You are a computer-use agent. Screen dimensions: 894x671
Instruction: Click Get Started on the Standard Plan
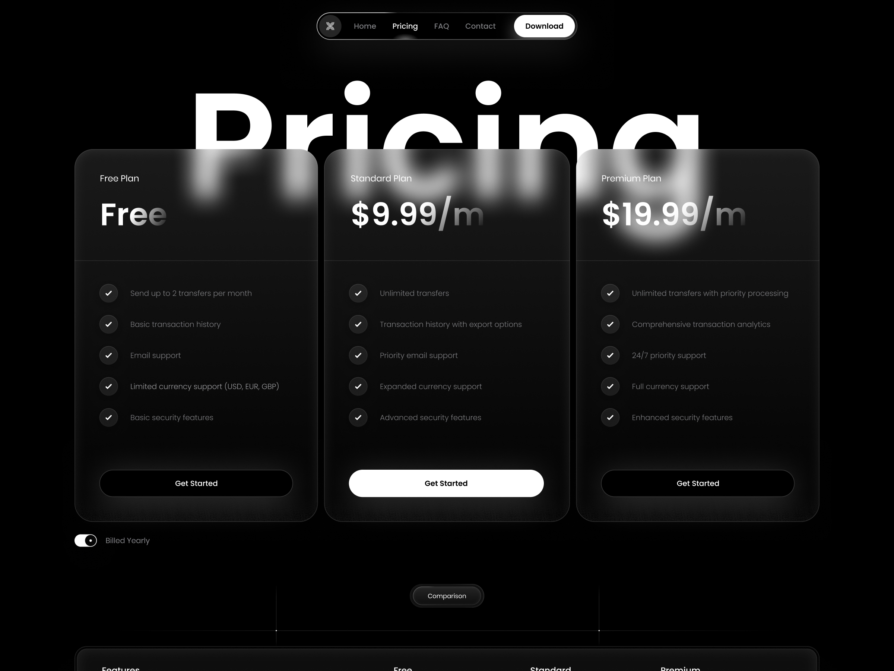point(446,483)
